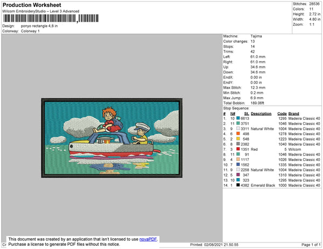Click the teal swatch in stop 13
Screen dimensions: 323x249
238,180
